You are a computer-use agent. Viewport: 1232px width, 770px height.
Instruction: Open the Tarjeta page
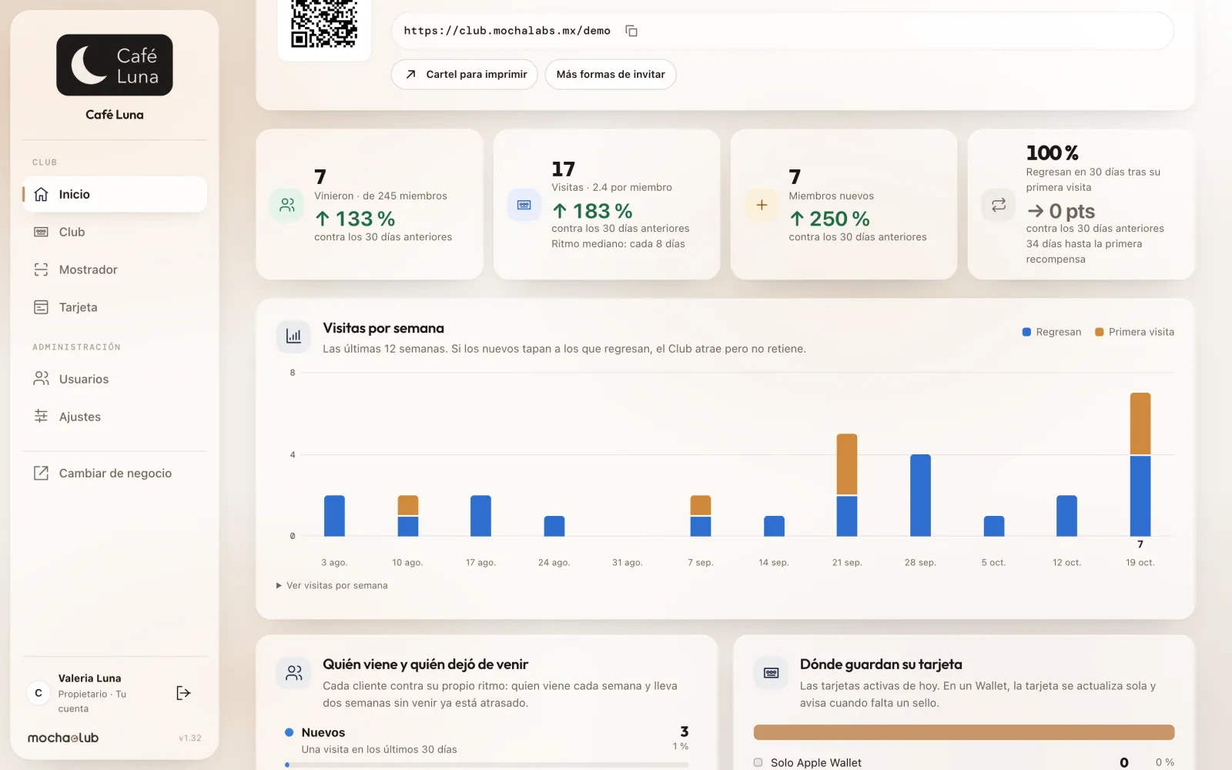click(x=115, y=307)
